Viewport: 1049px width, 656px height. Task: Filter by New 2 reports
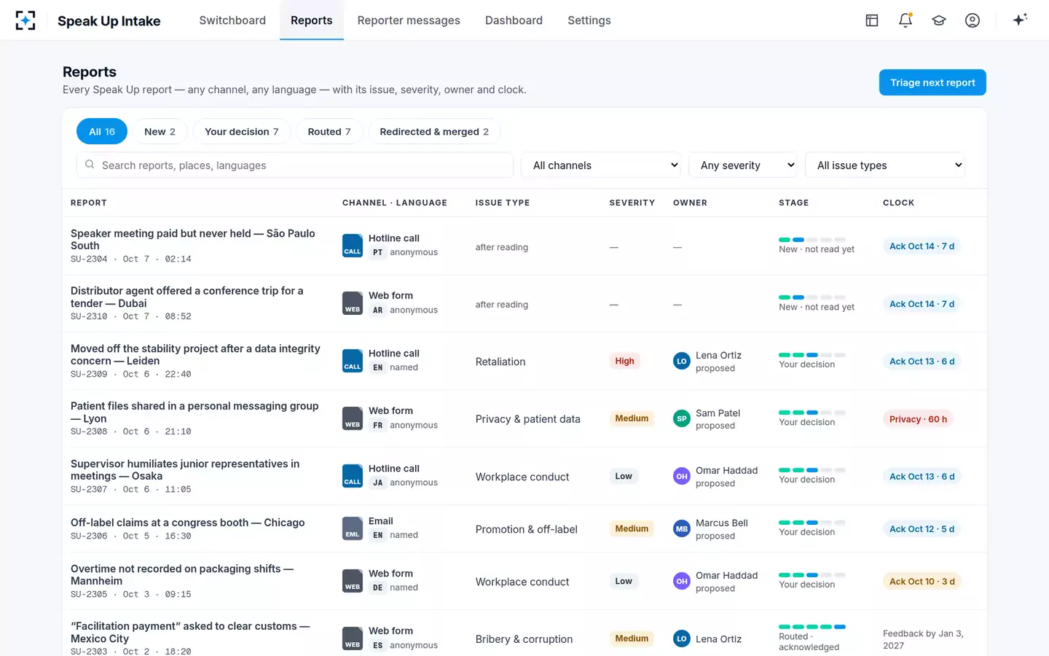click(160, 131)
